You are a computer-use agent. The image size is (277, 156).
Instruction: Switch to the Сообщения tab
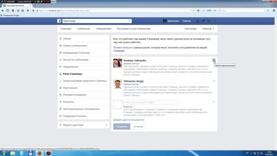tap(84, 29)
